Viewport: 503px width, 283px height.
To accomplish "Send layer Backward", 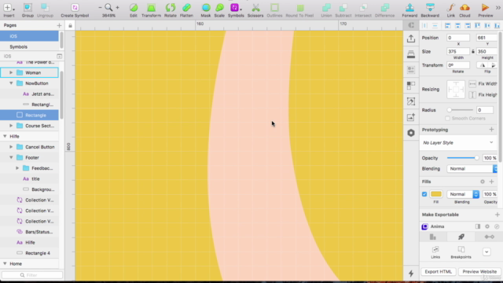I will [x=430, y=10].
